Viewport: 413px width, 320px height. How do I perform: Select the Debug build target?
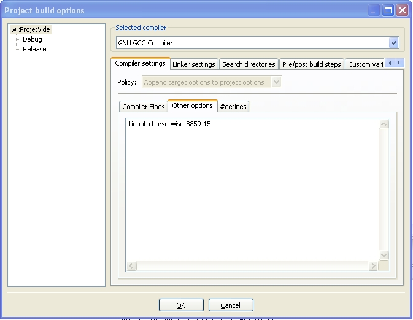(33, 39)
